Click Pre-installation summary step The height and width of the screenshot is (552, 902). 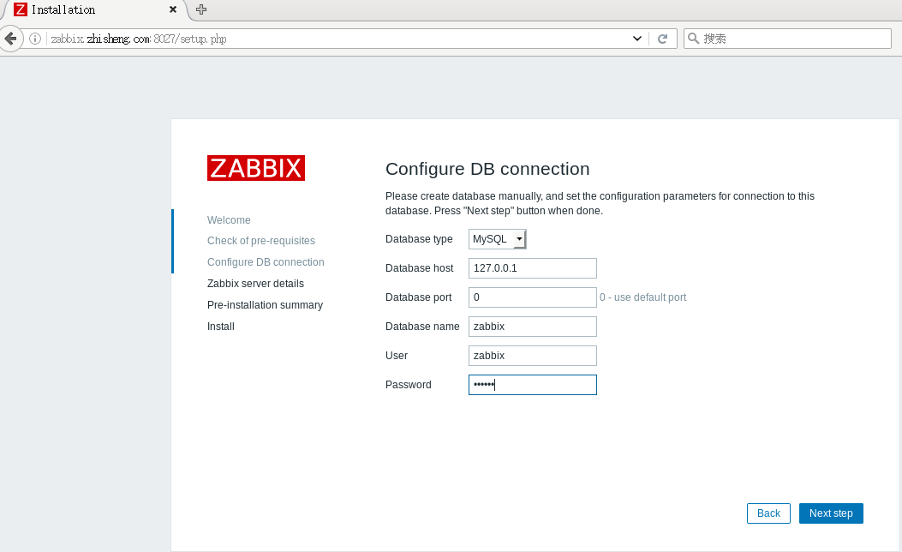point(266,304)
